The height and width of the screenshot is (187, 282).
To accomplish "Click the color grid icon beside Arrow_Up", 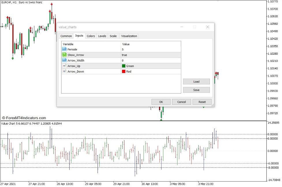I will tap(64, 66).
